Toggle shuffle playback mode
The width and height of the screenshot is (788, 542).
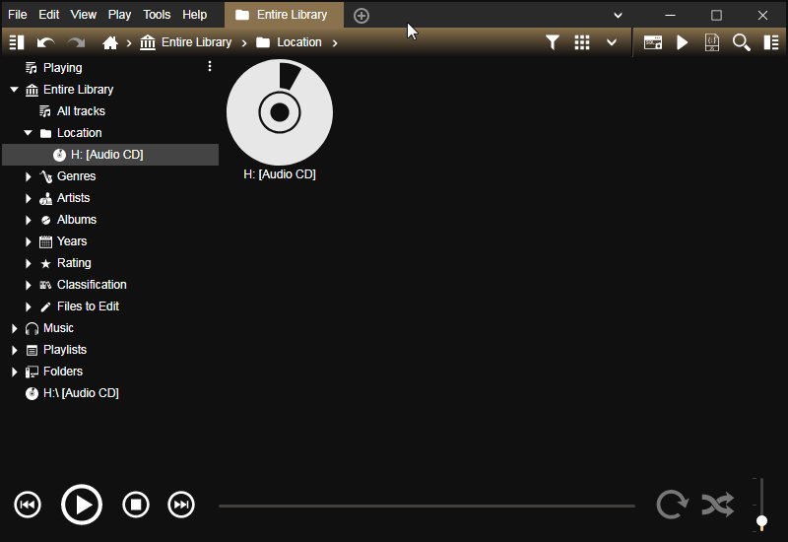tap(717, 506)
